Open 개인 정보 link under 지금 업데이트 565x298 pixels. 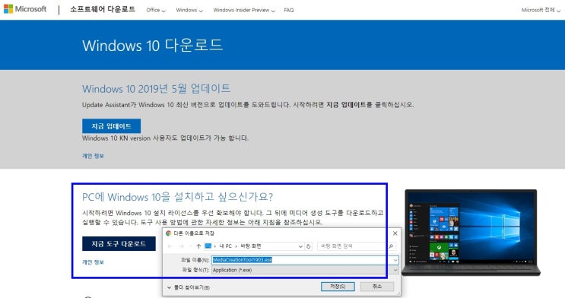[93, 156]
